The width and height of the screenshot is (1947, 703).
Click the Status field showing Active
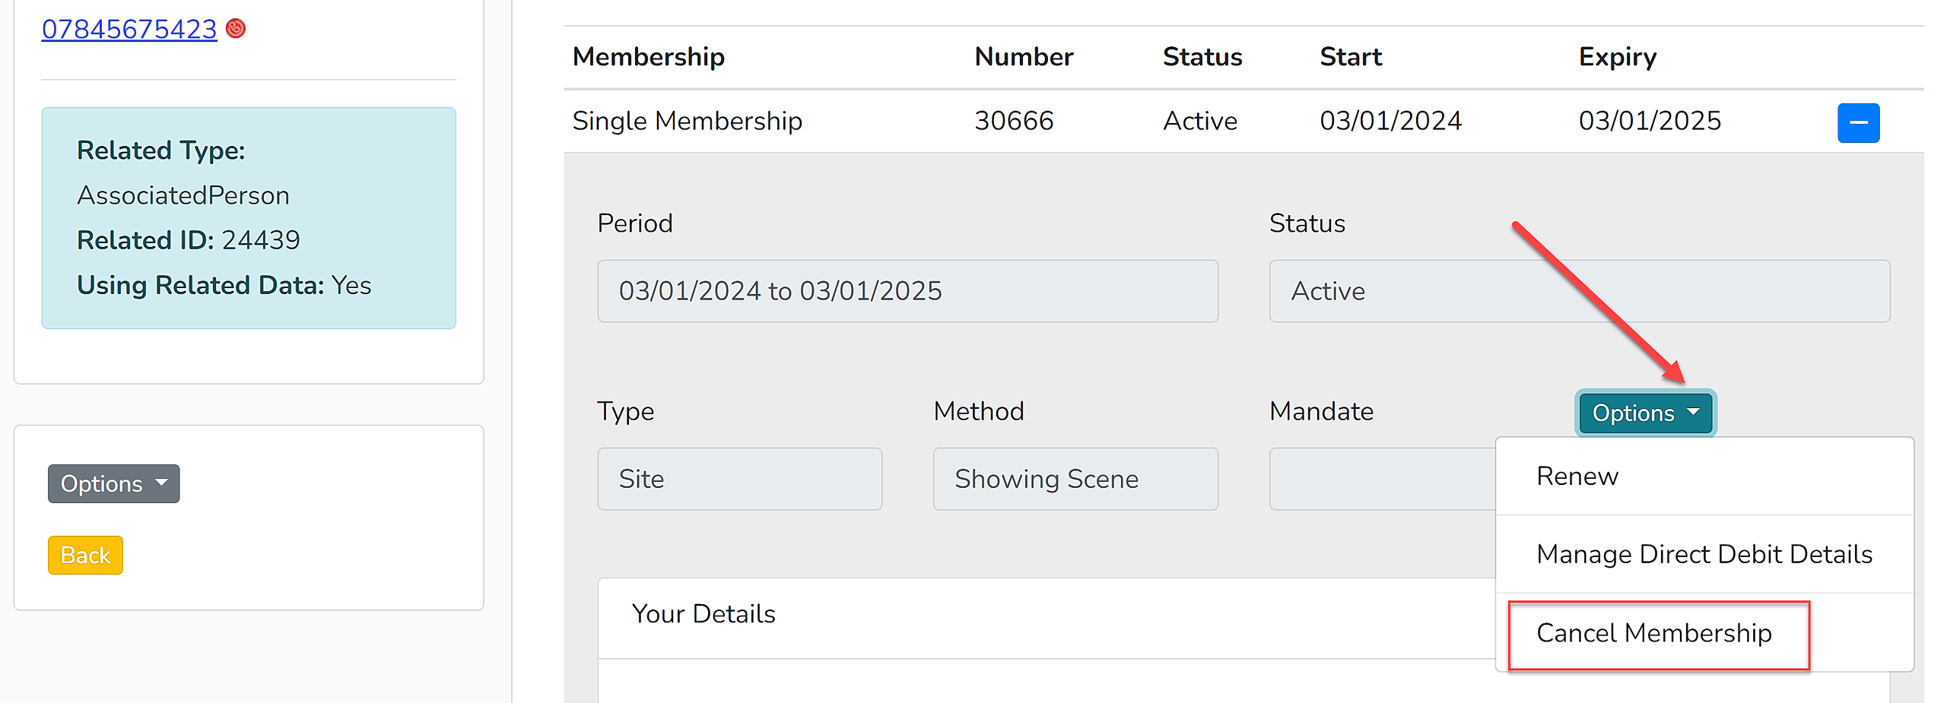(x=1579, y=291)
